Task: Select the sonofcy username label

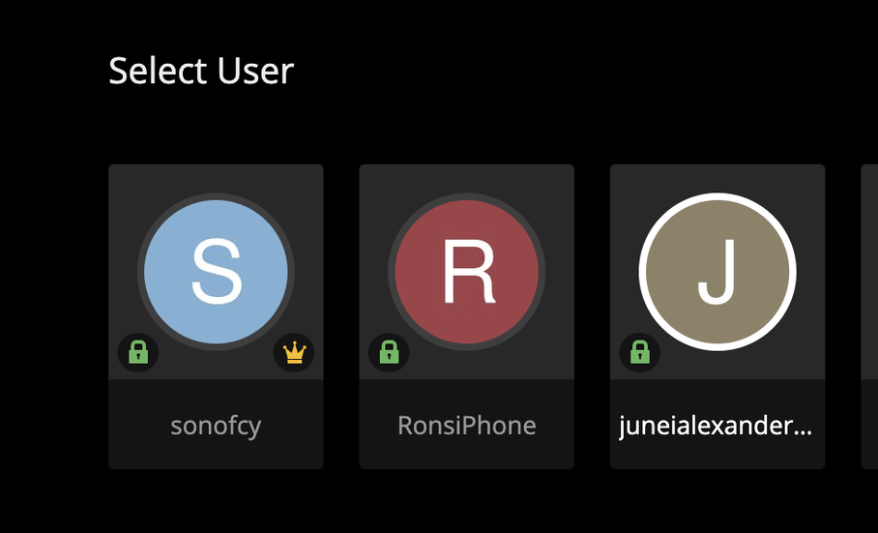Action: point(216,426)
